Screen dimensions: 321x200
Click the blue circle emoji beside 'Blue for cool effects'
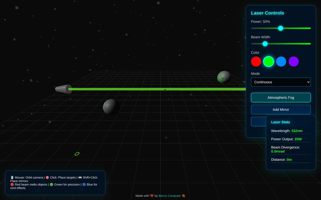[84, 184]
